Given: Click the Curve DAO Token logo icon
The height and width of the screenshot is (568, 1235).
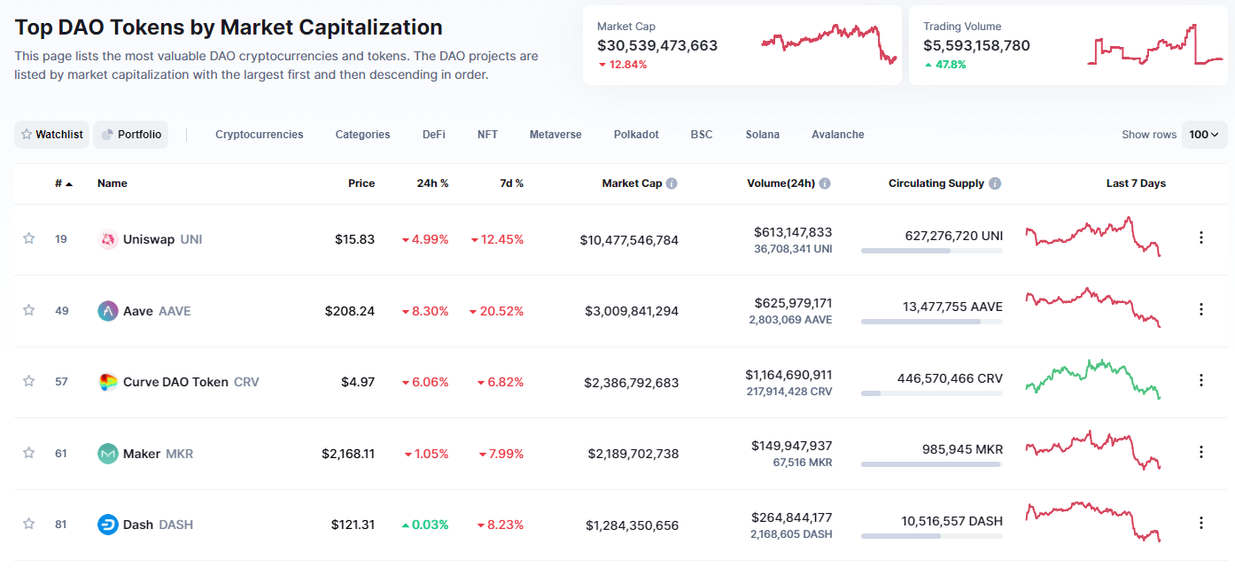Looking at the screenshot, I should (x=108, y=382).
